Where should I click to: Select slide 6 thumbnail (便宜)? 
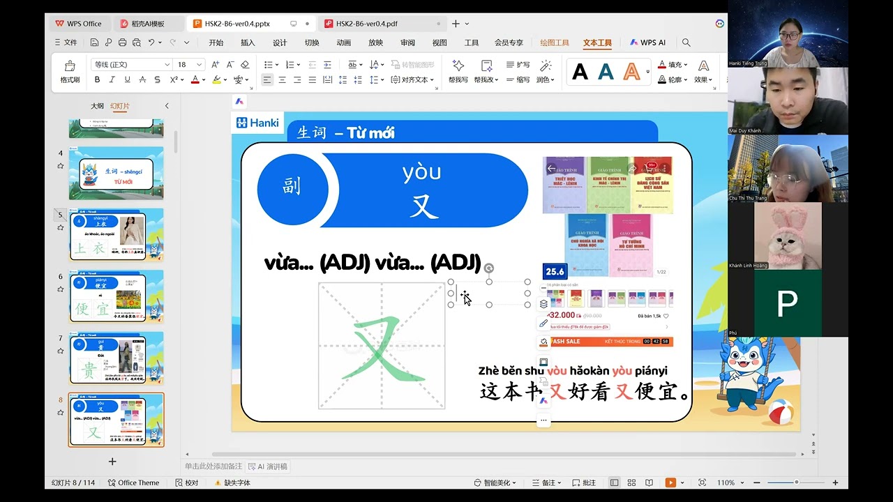point(117,296)
